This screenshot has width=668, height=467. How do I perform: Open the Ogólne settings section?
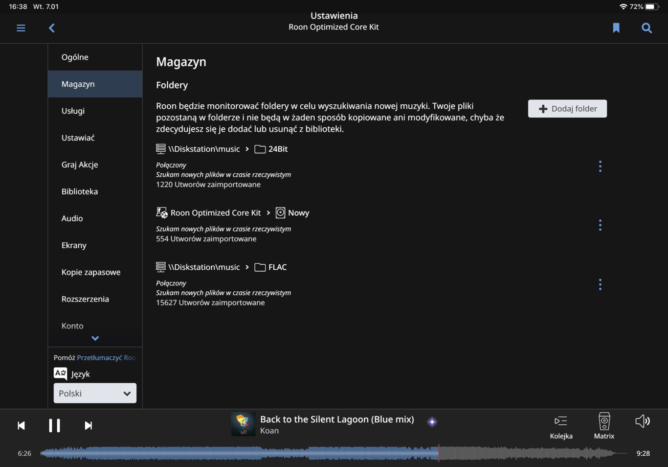tap(95, 57)
